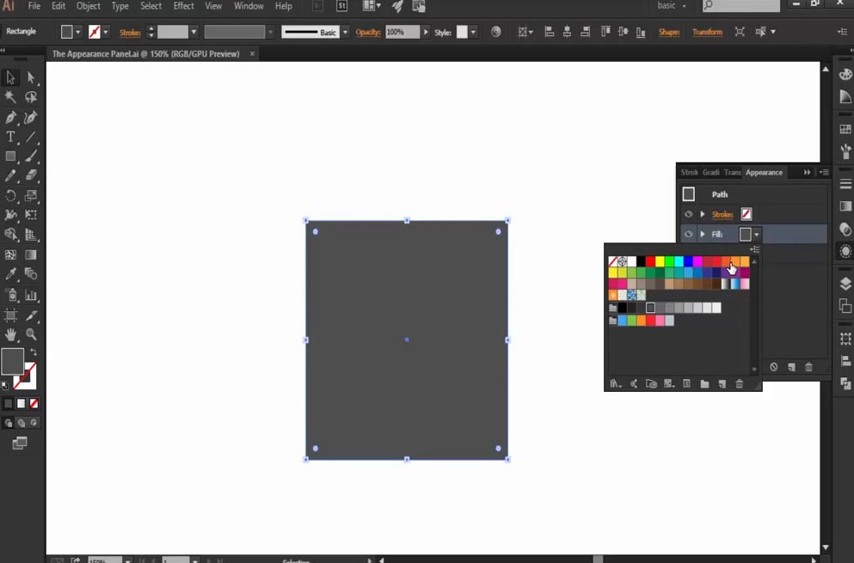The image size is (854, 563).
Task: Open the stroke weight dropdown
Action: click(194, 32)
